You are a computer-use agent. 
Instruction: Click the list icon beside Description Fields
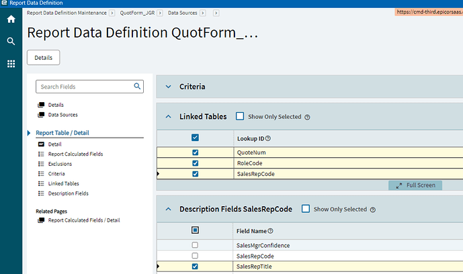point(41,193)
